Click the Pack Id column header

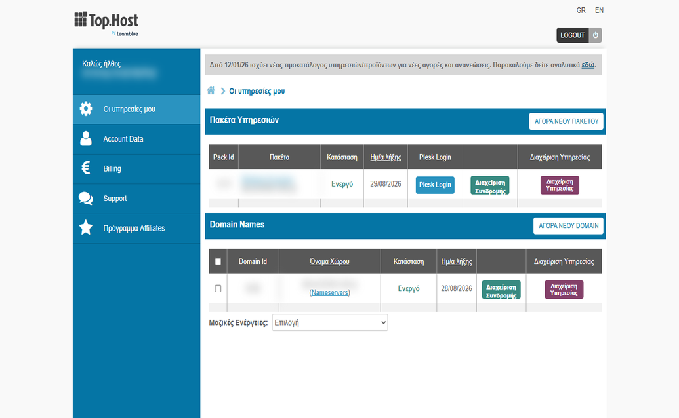click(224, 157)
